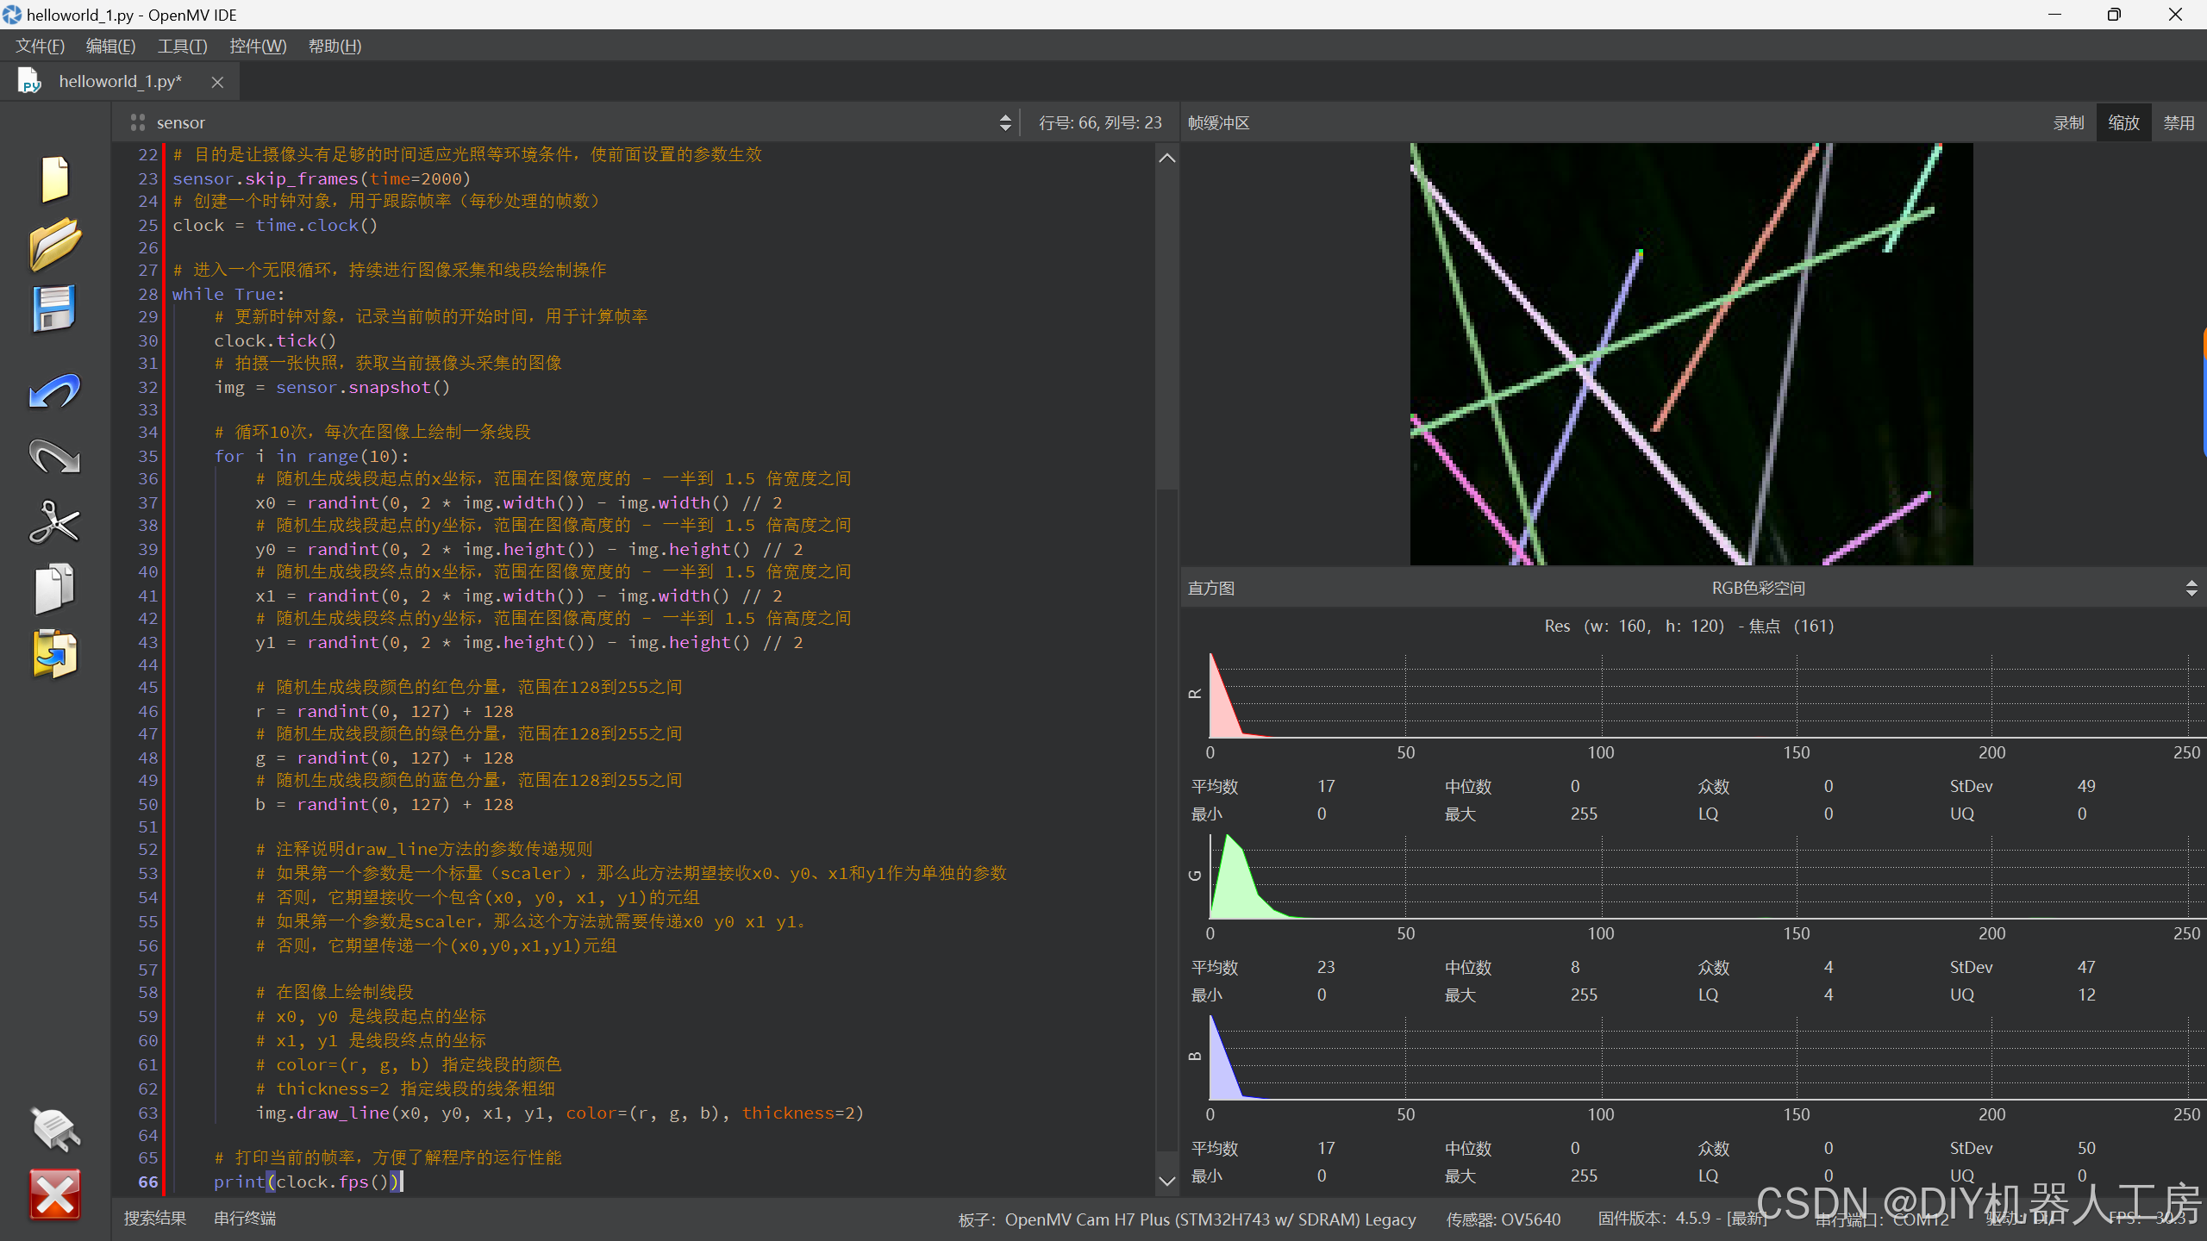This screenshot has width=2207, height=1241.
Task: Toggle the 缩放 zoom button
Action: pos(2123,123)
